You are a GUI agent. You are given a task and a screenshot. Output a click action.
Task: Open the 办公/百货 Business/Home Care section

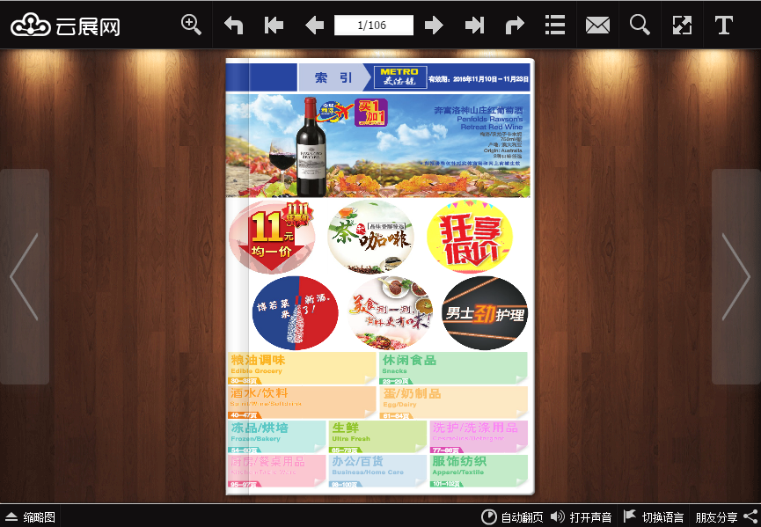click(x=377, y=471)
